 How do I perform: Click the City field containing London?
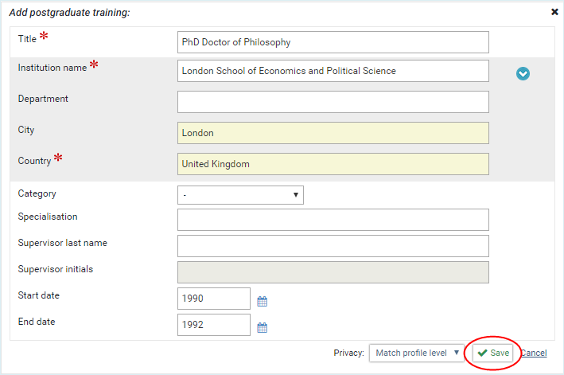(333, 133)
